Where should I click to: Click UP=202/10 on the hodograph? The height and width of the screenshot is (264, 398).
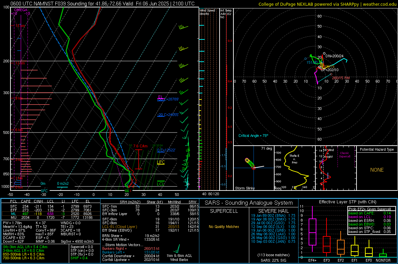tap(330, 70)
